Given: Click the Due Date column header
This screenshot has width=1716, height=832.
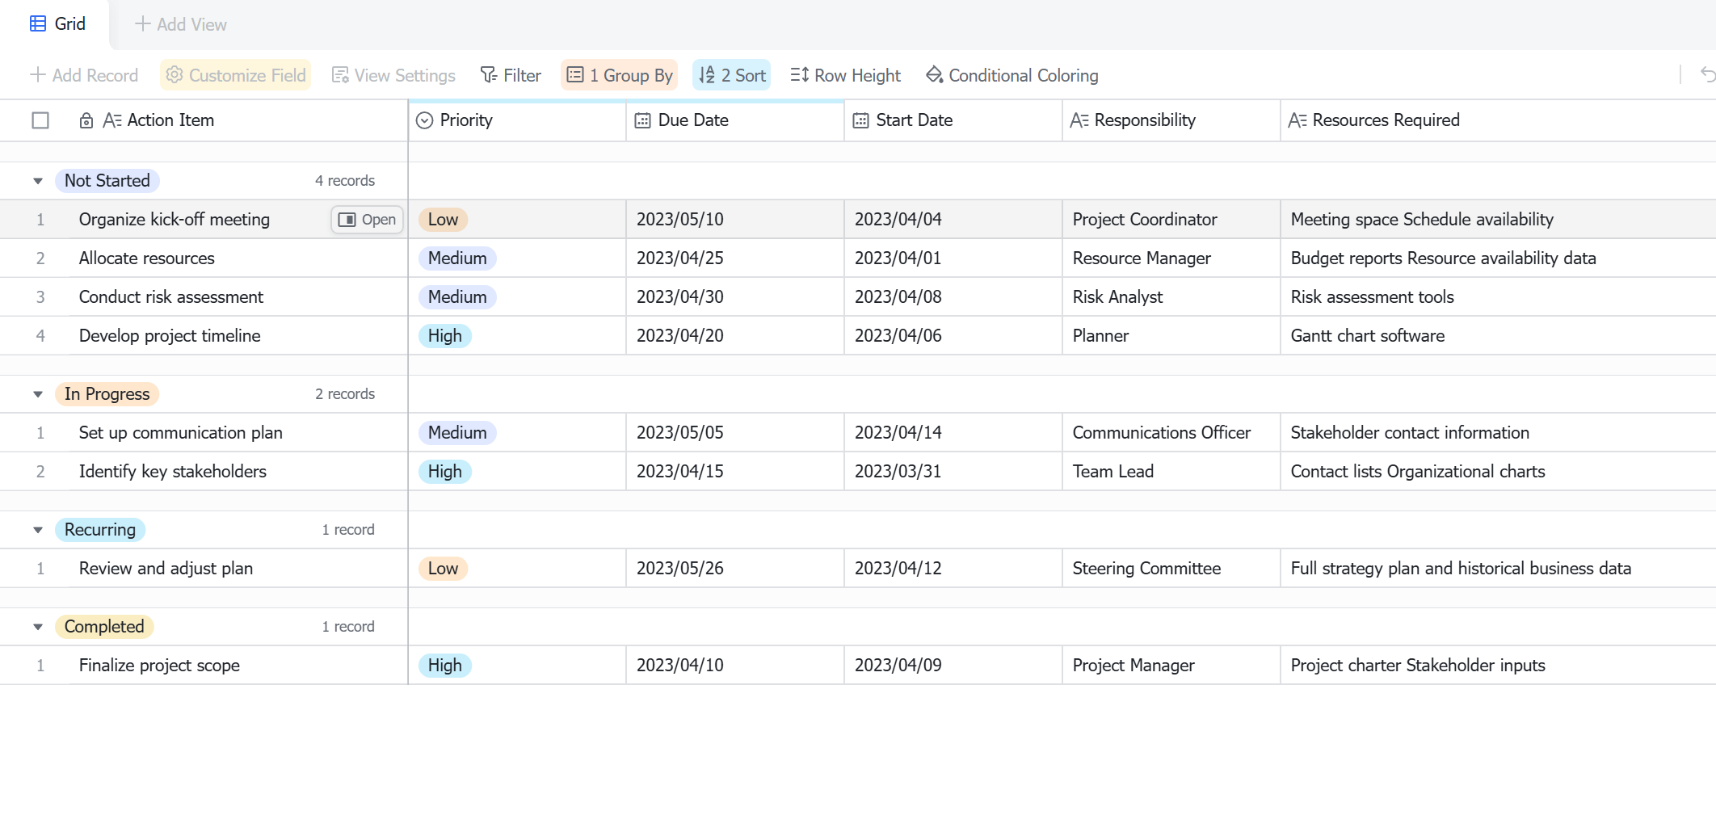Looking at the screenshot, I should pyautogui.click(x=735, y=120).
